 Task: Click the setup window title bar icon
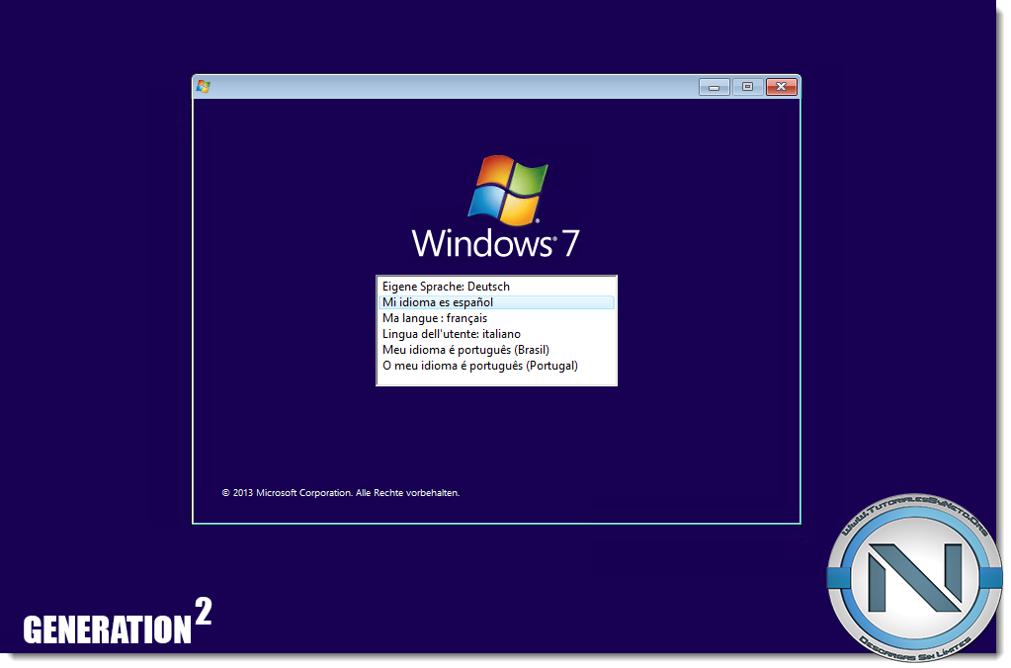pyautogui.click(x=204, y=86)
